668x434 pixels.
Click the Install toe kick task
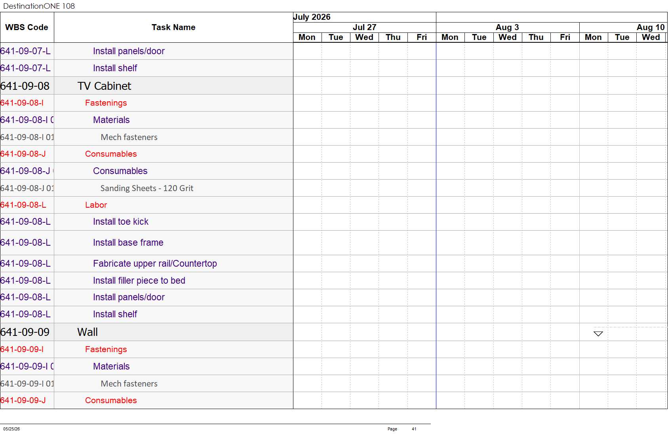[x=121, y=222]
